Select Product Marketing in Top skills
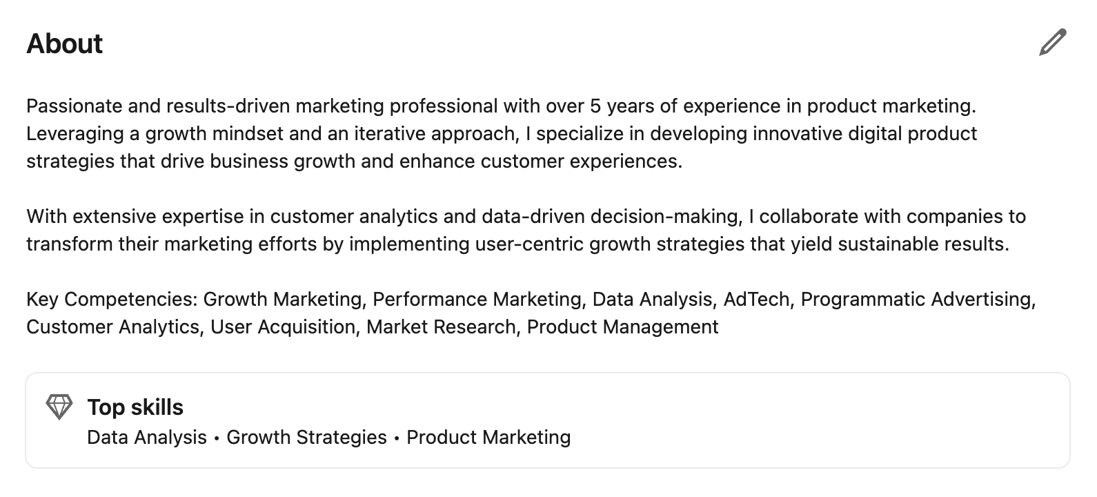The image size is (1097, 497). [x=488, y=438]
